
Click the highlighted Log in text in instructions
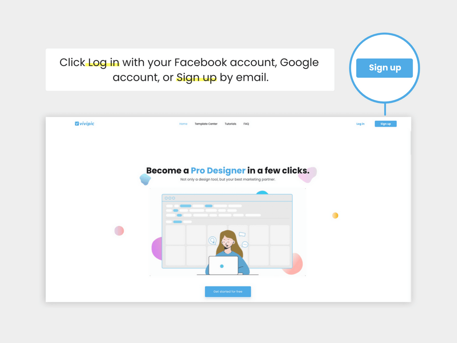(x=104, y=63)
